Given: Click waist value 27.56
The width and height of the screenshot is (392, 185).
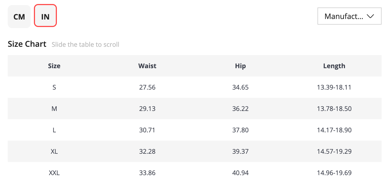Looking at the screenshot, I should point(147,87).
